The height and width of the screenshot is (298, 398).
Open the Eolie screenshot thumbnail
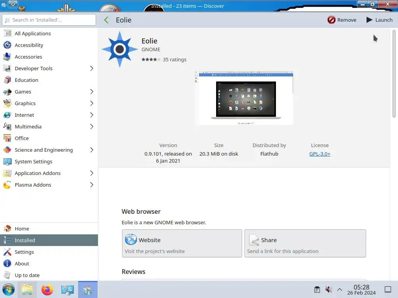pos(244,98)
